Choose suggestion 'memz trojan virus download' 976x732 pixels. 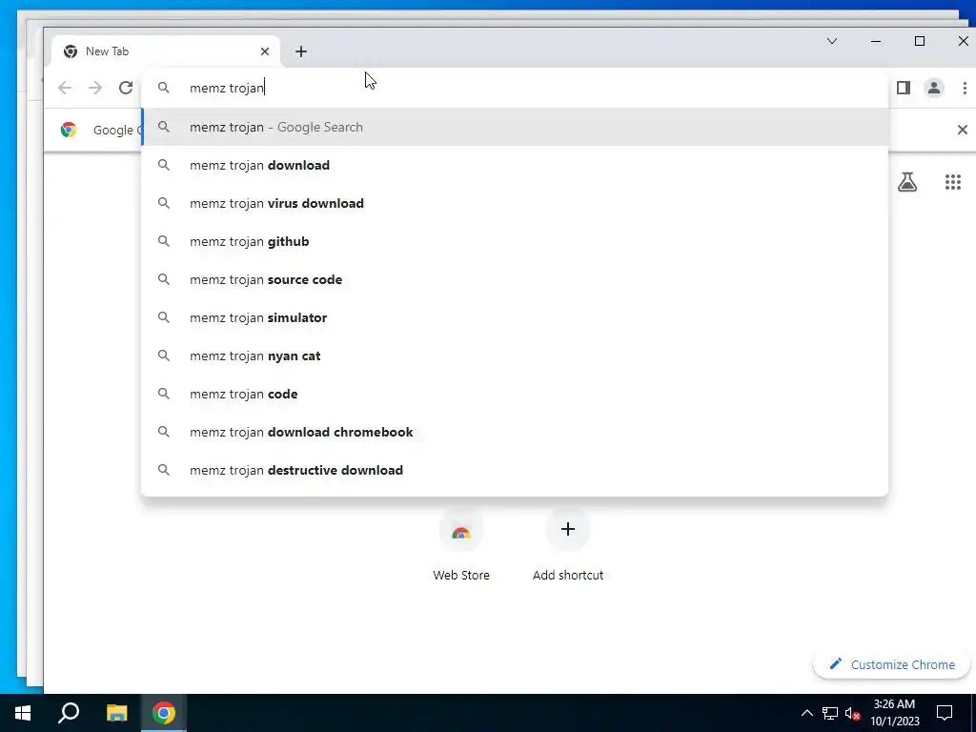click(515, 204)
